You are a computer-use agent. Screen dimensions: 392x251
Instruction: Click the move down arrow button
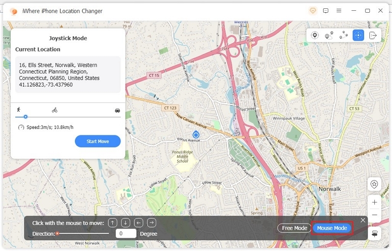tap(125, 223)
